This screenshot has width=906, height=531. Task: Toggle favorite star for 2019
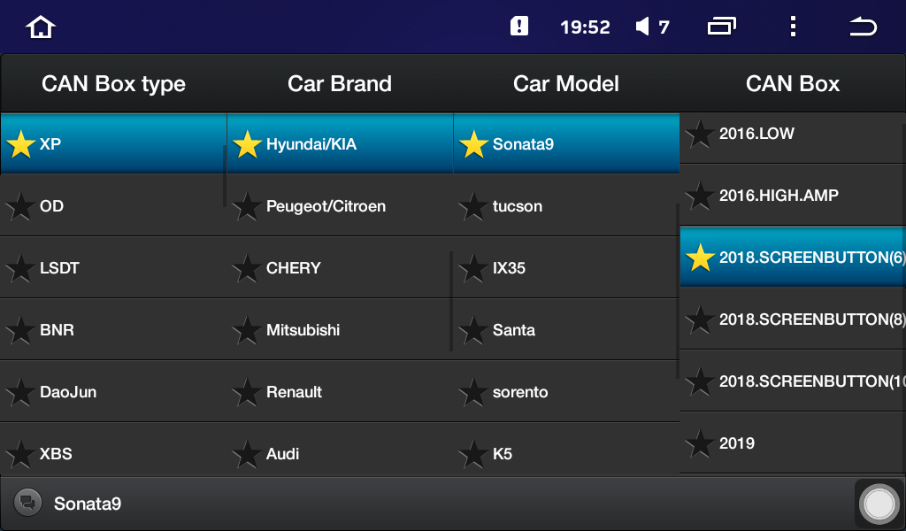(700, 444)
